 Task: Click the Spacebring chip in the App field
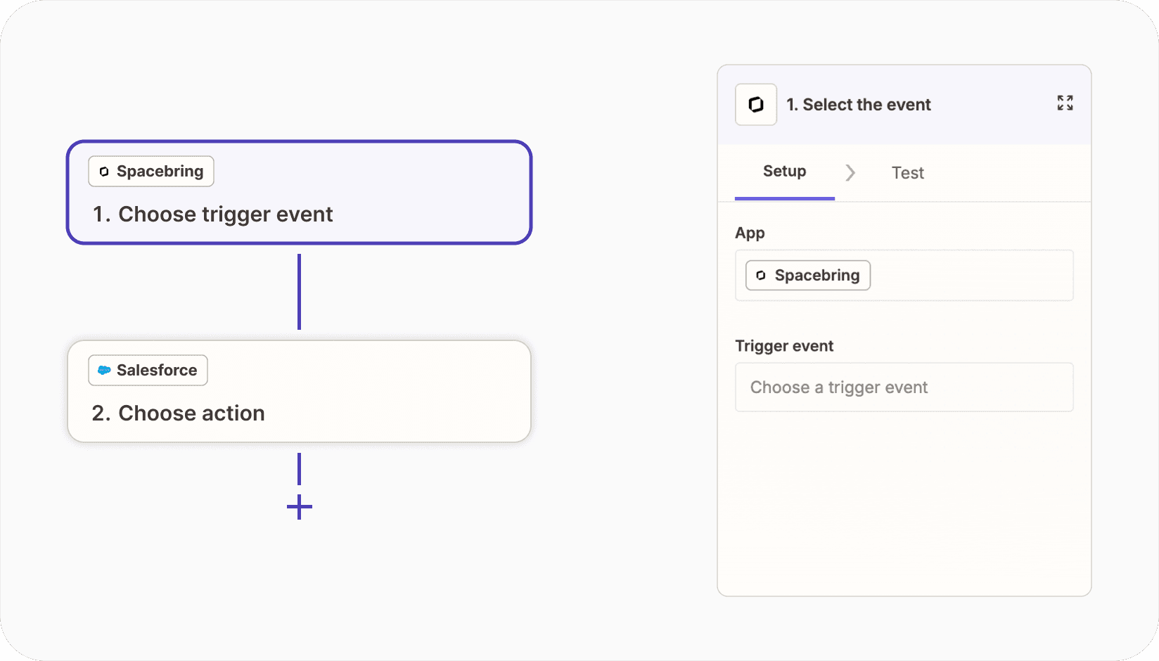[x=816, y=276]
